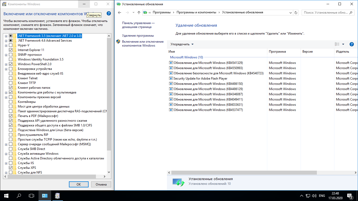Click the Back arrow in Installed Updates window
This screenshot has height=201, width=358.
tap(120, 13)
